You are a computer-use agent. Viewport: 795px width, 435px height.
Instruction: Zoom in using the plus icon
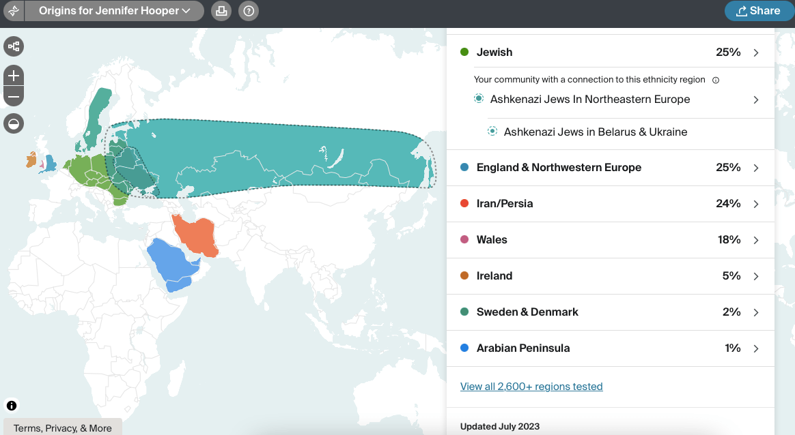click(x=13, y=76)
